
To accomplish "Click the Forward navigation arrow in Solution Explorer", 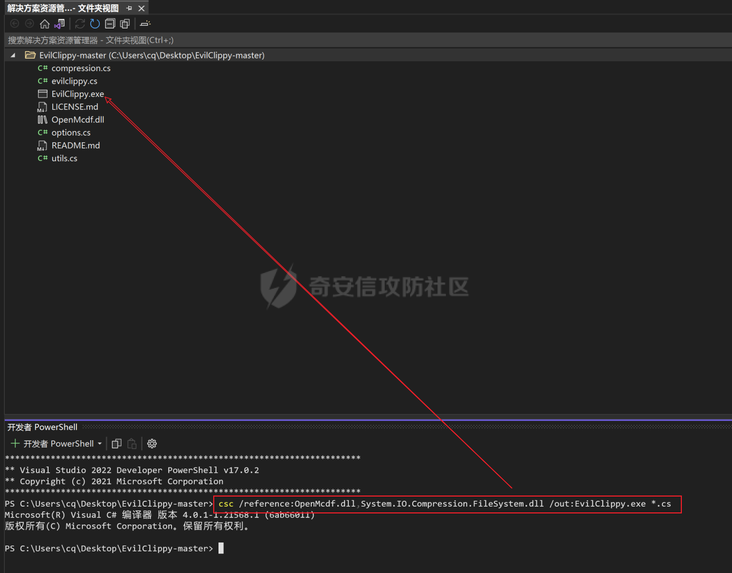I will pyautogui.click(x=30, y=24).
